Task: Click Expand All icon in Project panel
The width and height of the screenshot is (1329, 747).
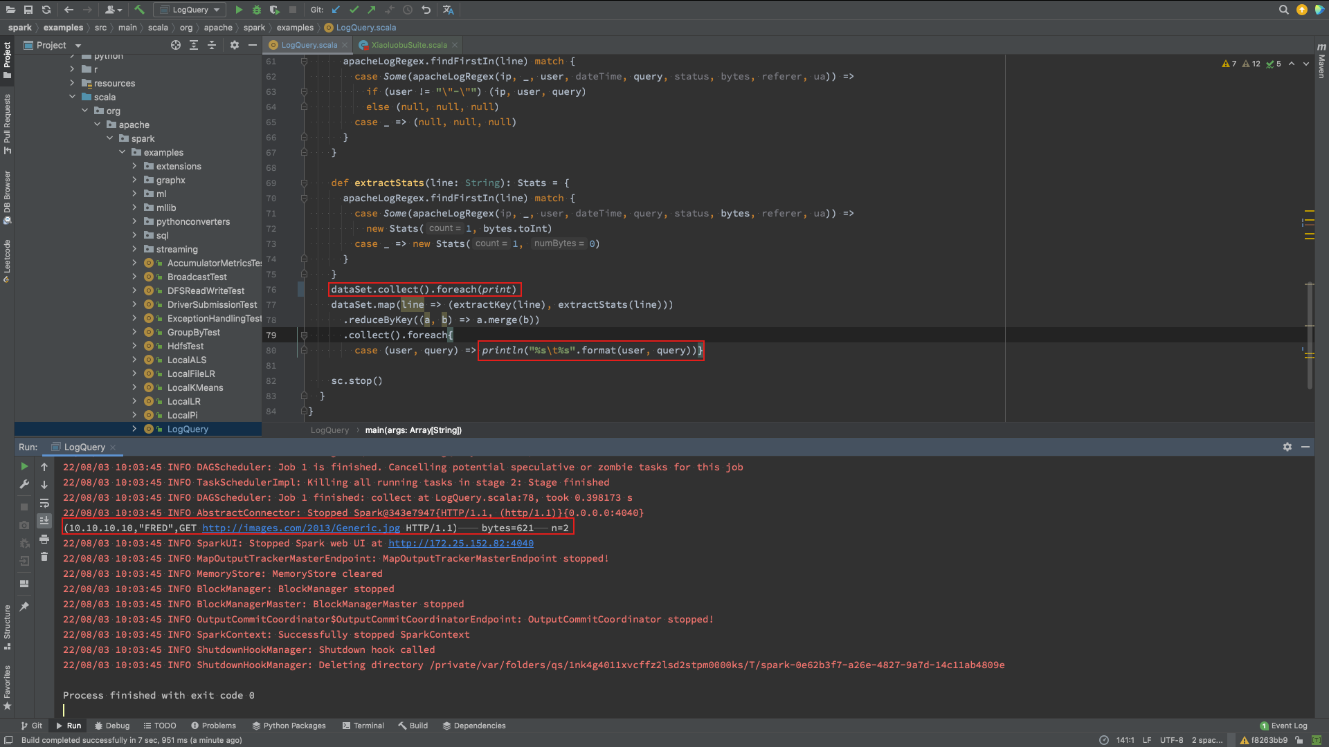Action: click(194, 45)
